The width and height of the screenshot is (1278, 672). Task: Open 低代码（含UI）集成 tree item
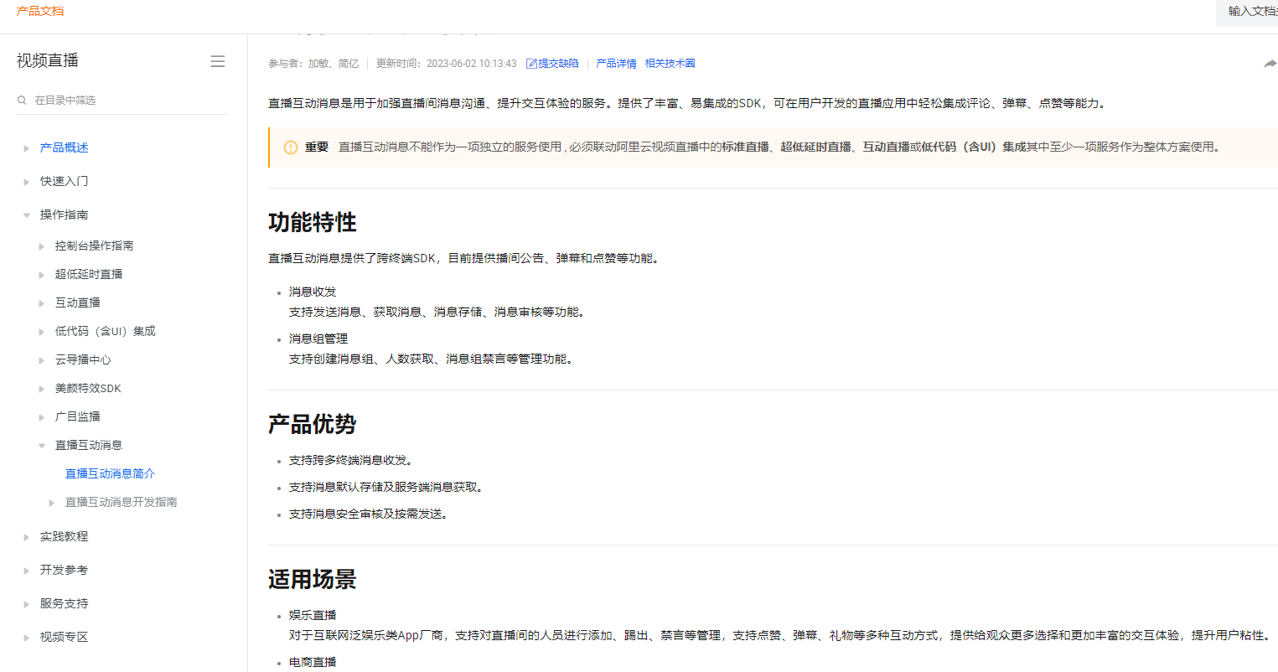pos(106,331)
